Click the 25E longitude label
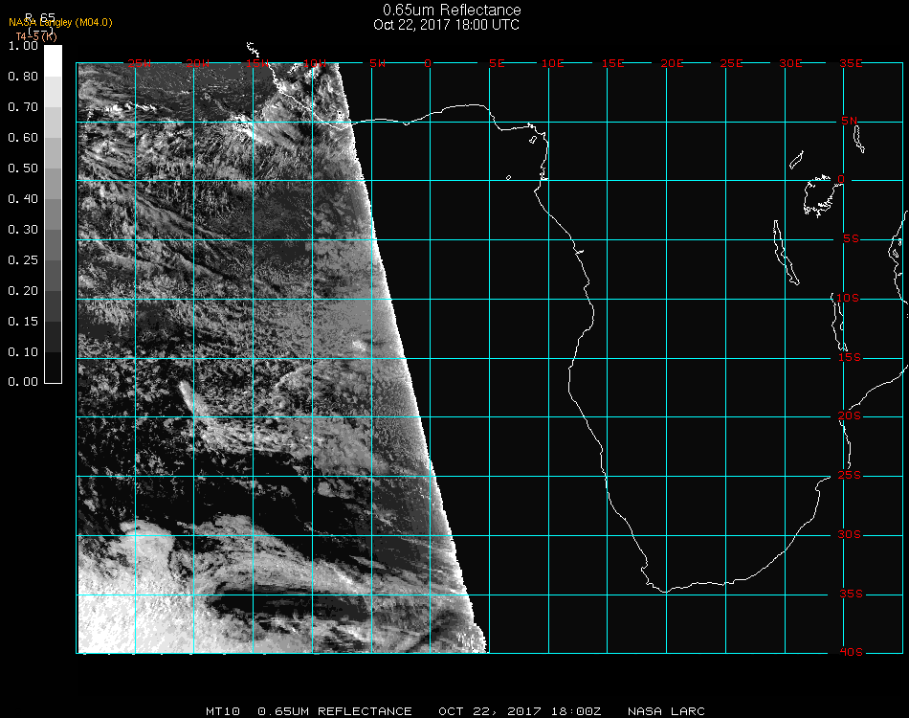The width and height of the screenshot is (909, 718). [731, 63]
